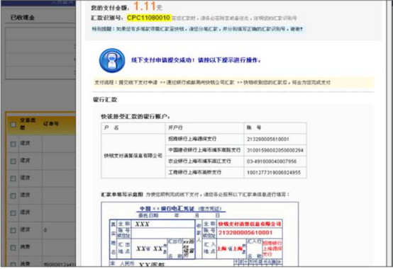
Task: Click the 支付流程 steps banner
Action: [x=233, y=82]
